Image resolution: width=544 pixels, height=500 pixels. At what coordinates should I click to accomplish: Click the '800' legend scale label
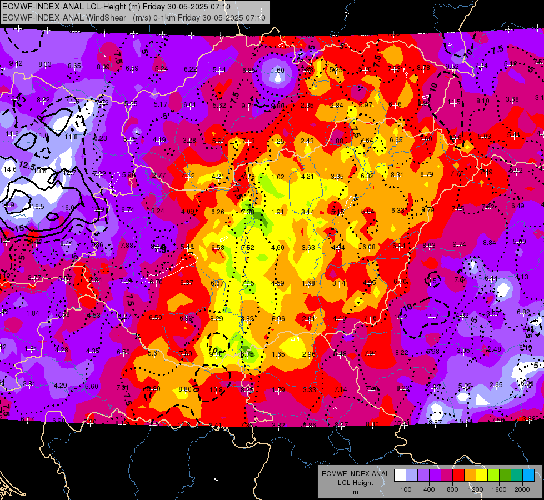[452, 489]
